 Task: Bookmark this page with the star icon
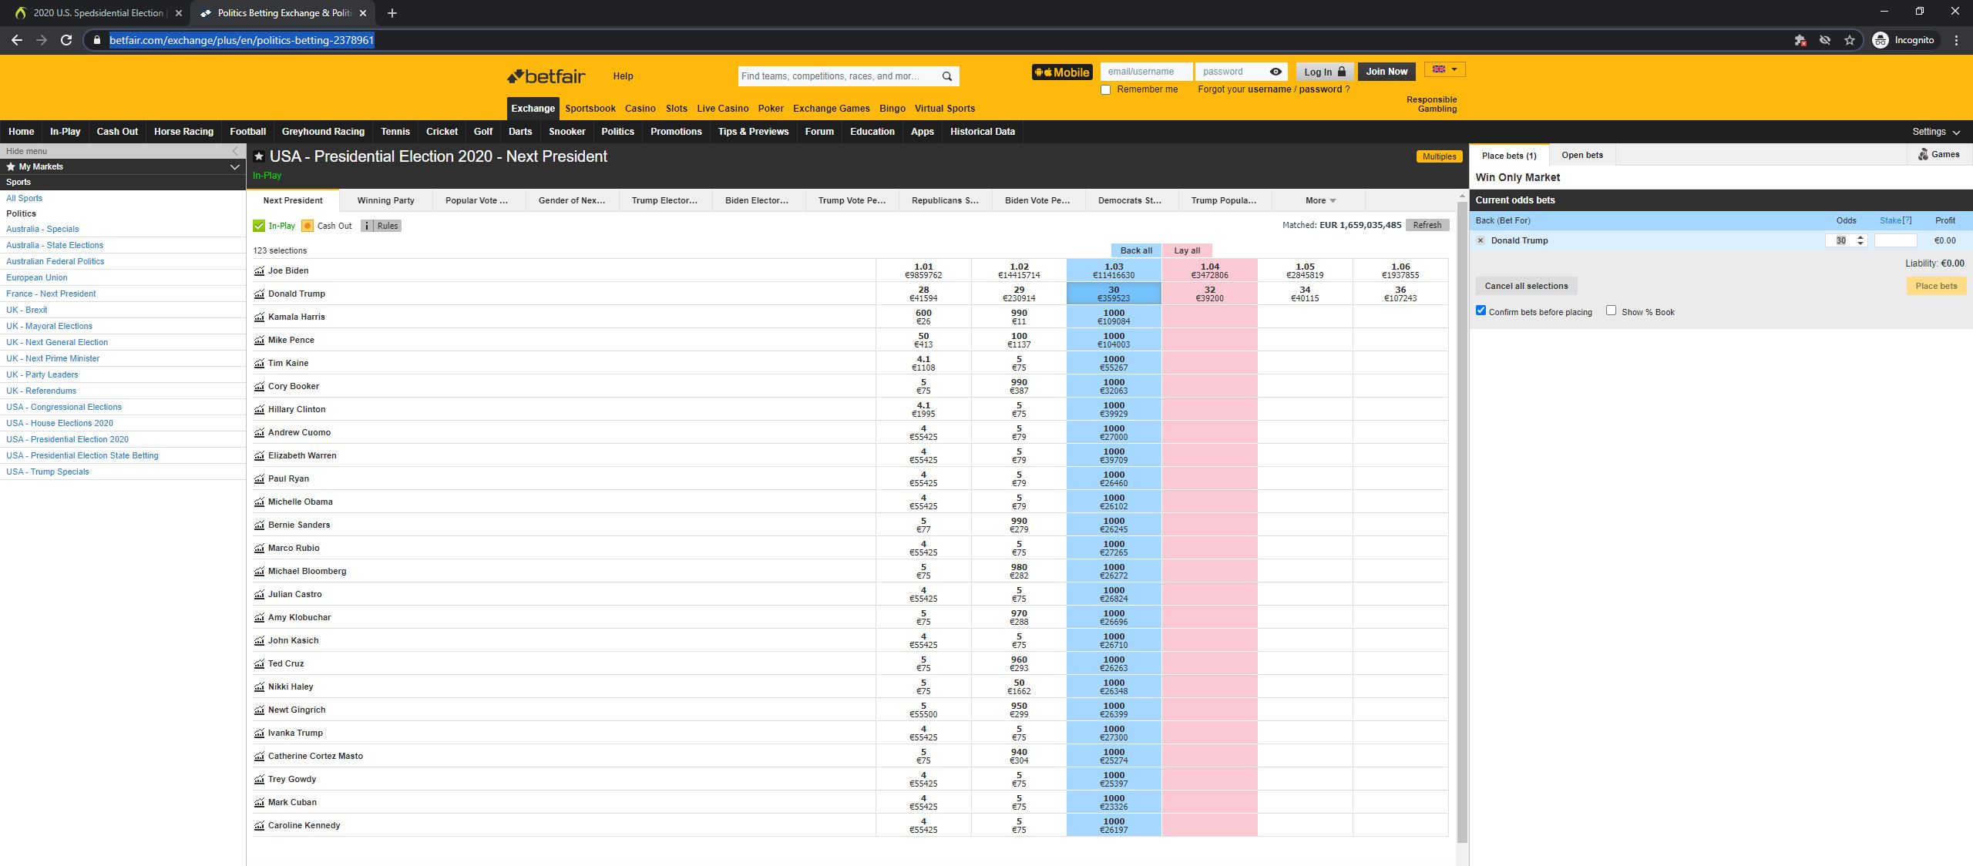[1850, 40]
